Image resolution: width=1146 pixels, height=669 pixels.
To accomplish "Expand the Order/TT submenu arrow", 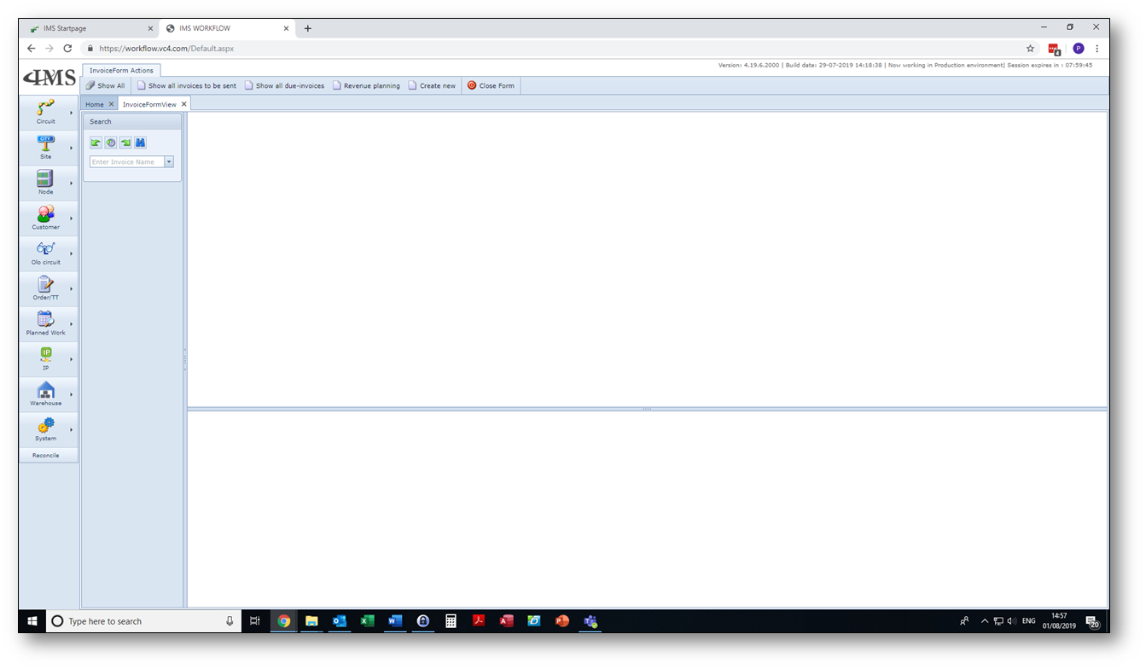I will coord(71,288).
